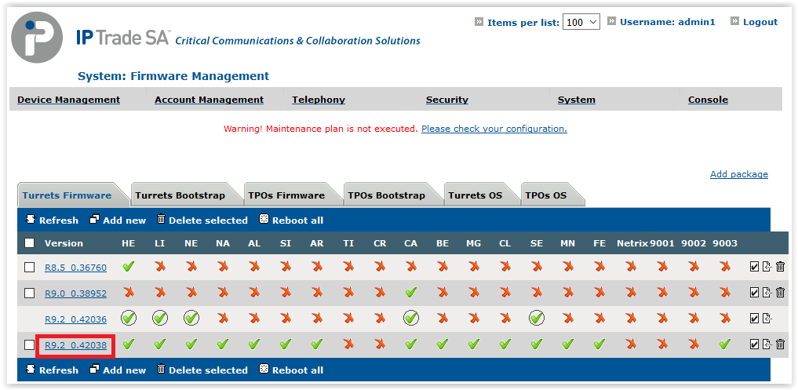Click the checkmark-box icon in the R8.5_0.36760 row
Screen dimensions: 798x390
pyautogui.click(x=754, y=266)
